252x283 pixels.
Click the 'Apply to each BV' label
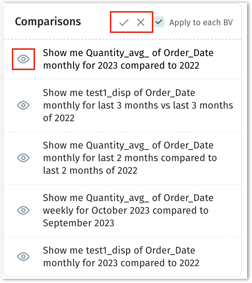201,23
